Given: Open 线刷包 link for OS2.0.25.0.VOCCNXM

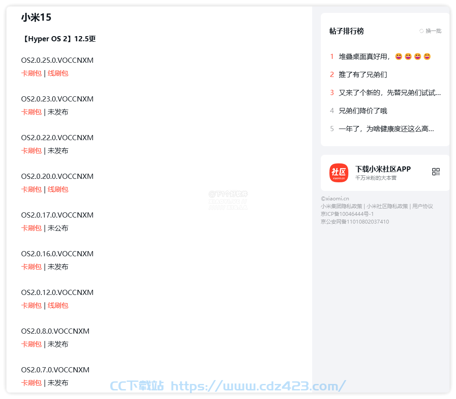Looking at the screenshot, I should pyautogui.click(x=58, y=73).
